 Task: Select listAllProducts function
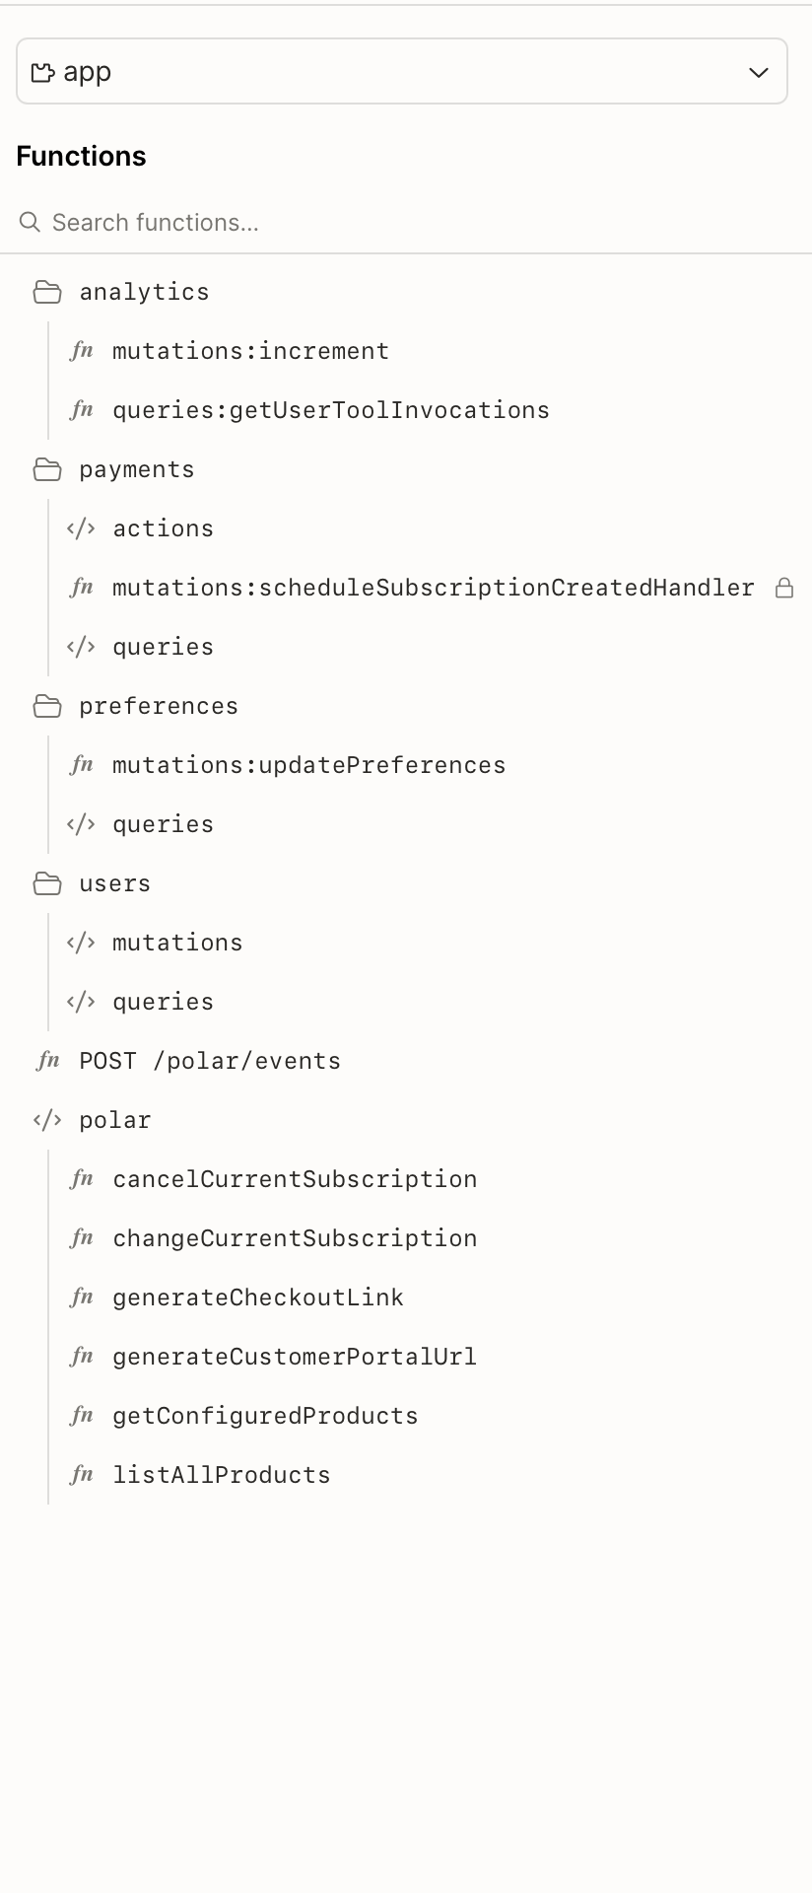pos(222,1475)
